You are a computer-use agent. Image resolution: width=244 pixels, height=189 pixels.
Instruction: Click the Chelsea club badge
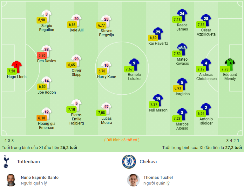tap(129, 162)
